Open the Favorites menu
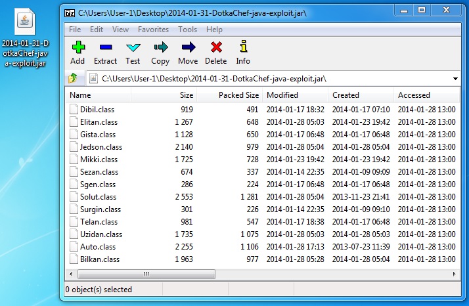 [153, 30]
